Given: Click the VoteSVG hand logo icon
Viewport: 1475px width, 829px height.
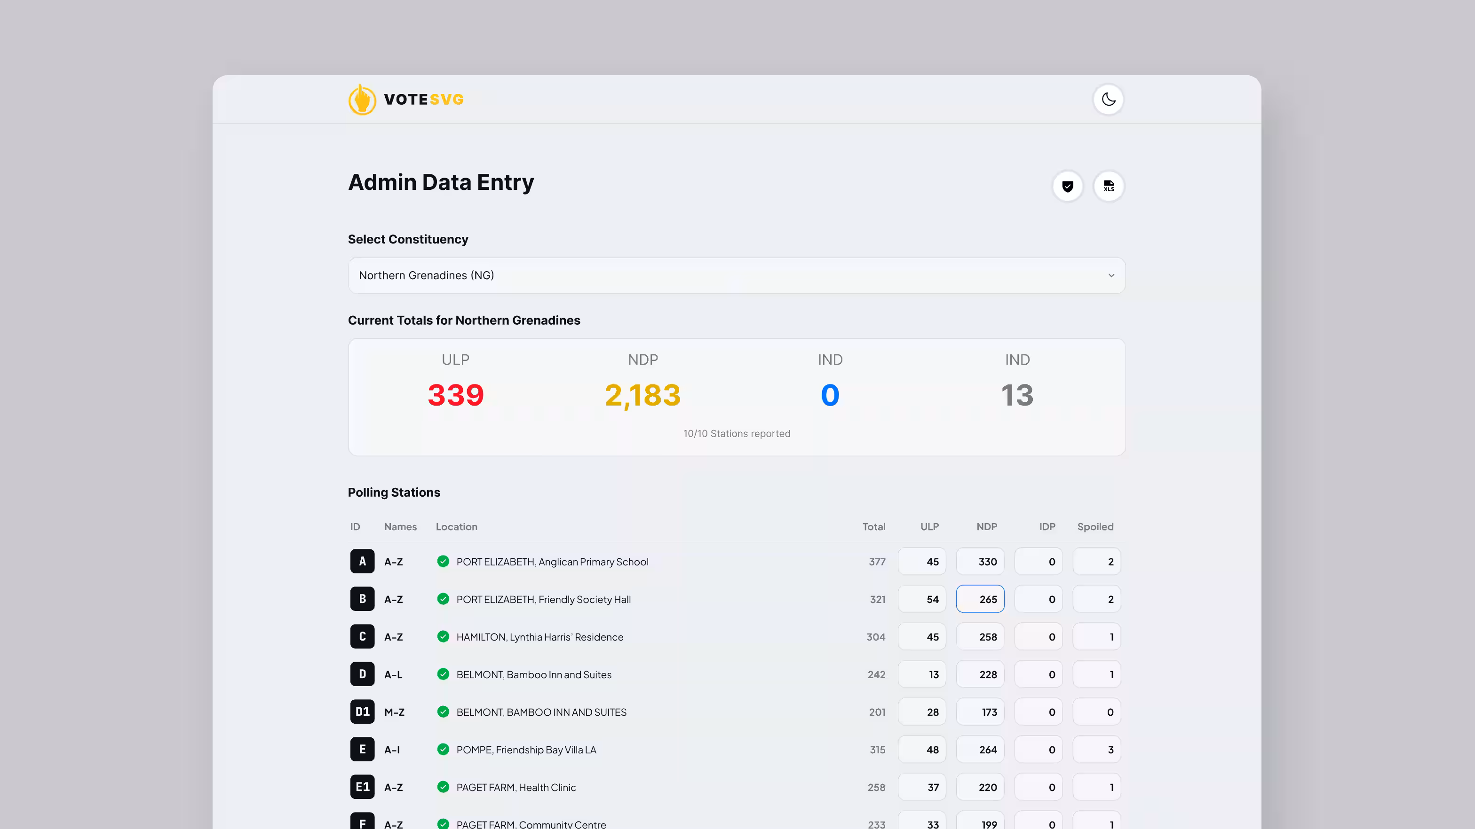Looking at the screenshot, I should (362, 100).
